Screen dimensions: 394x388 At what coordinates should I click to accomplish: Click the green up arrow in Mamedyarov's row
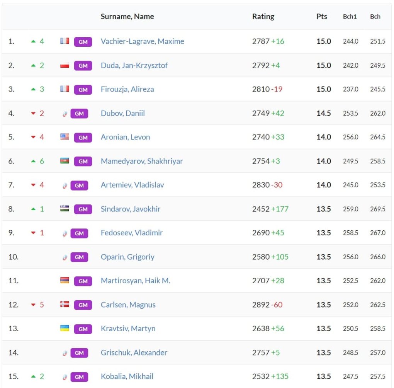[33, 161]
